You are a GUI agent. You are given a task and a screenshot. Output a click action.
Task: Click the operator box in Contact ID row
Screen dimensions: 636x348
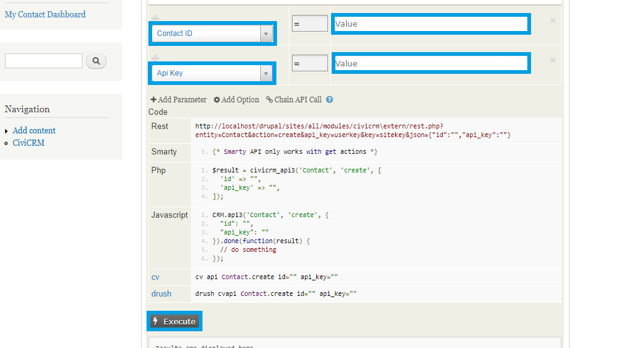(x=309, y=24)
